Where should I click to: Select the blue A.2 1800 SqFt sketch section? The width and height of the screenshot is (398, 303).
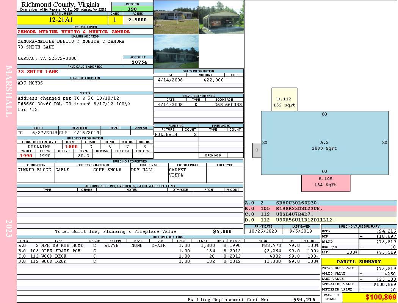tap(324, 142)
